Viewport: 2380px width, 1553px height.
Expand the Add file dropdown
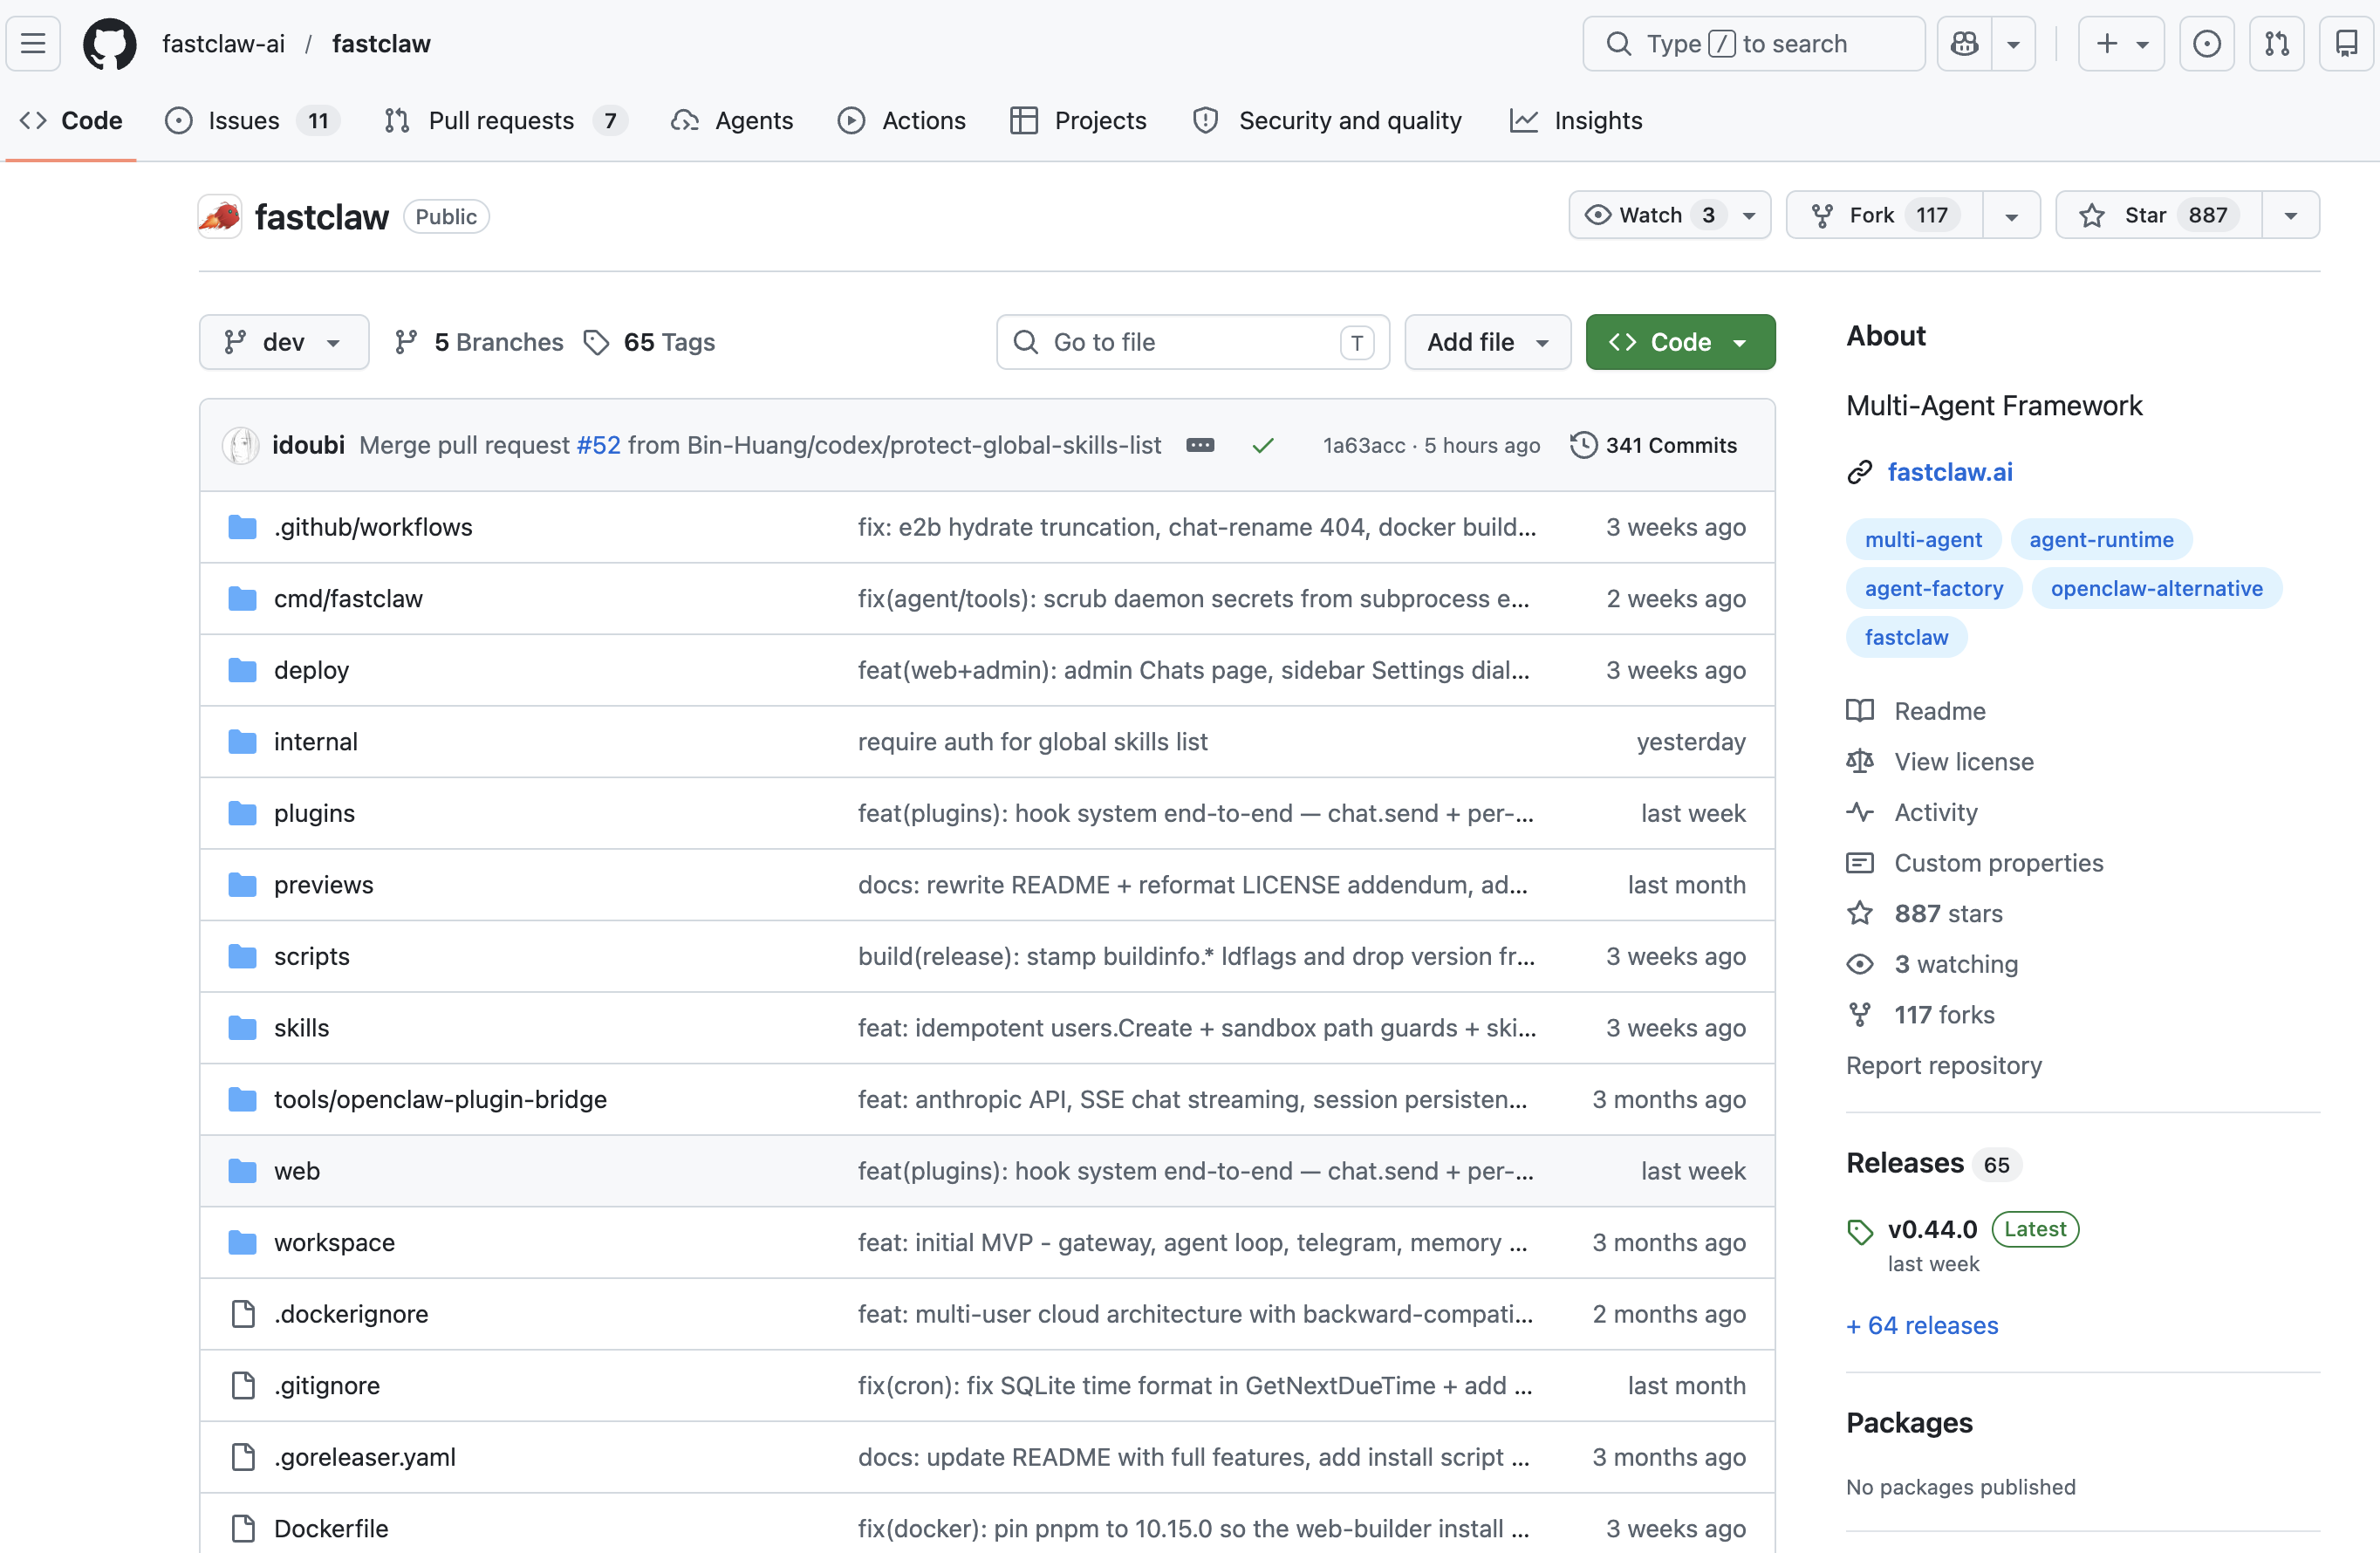click(1487, 343)
